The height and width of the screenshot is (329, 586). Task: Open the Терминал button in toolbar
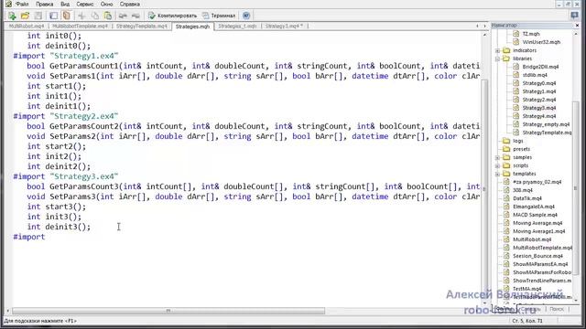(219, 16)
